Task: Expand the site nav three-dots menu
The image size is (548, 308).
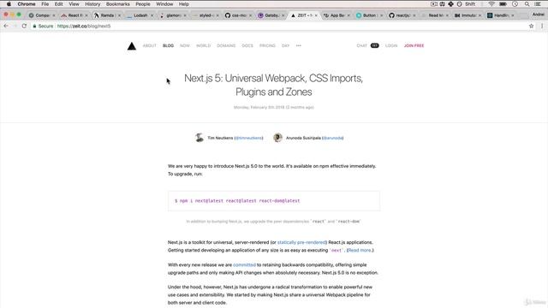Action: click(x=299, y=45)
